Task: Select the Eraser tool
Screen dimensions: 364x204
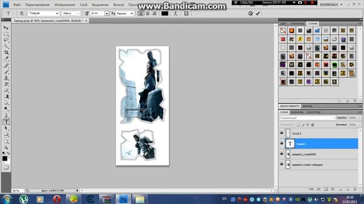Action: [6, 91]
